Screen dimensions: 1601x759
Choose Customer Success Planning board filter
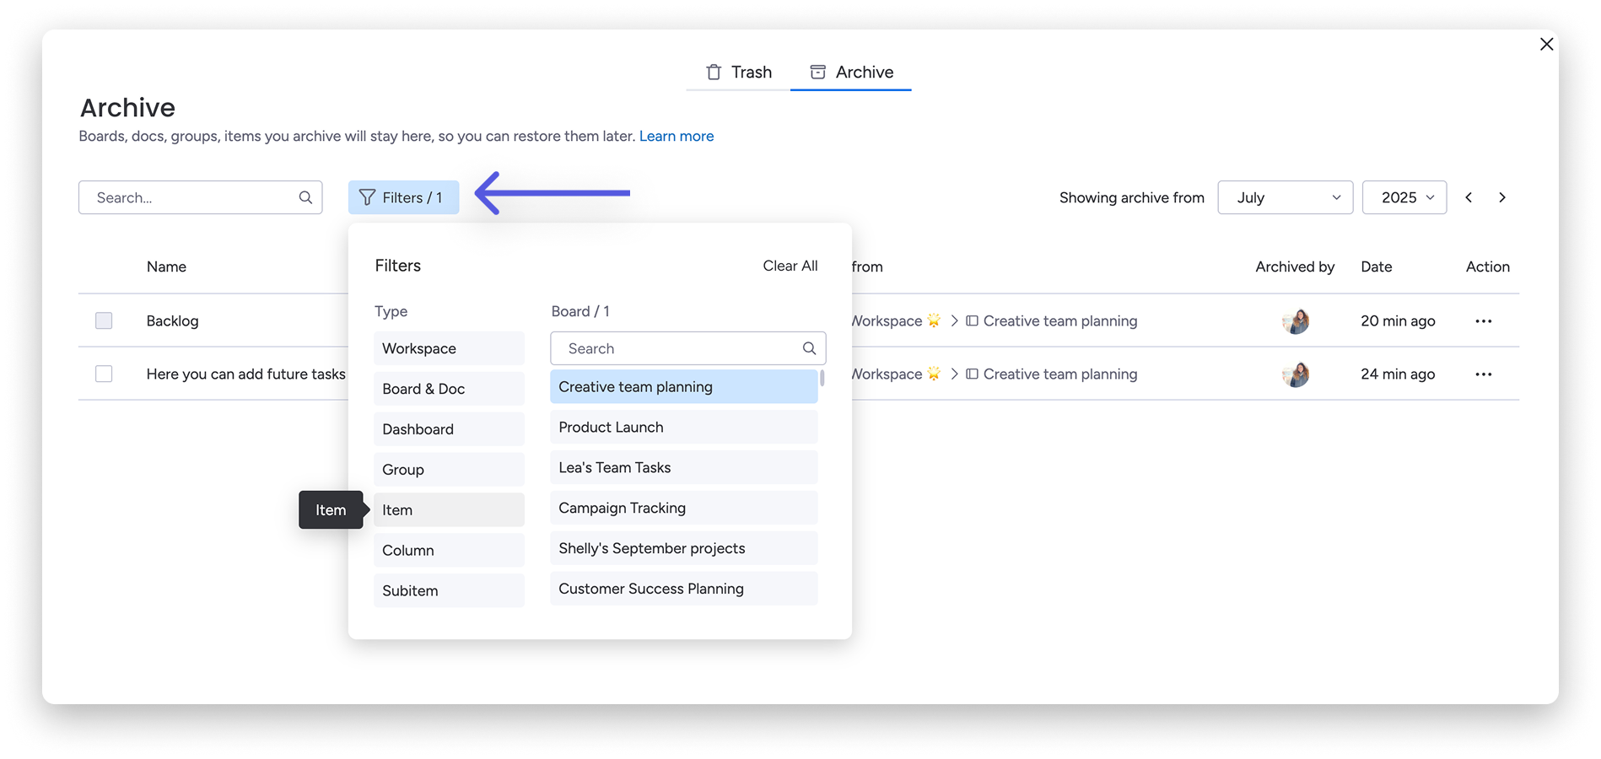click(683, 589)
